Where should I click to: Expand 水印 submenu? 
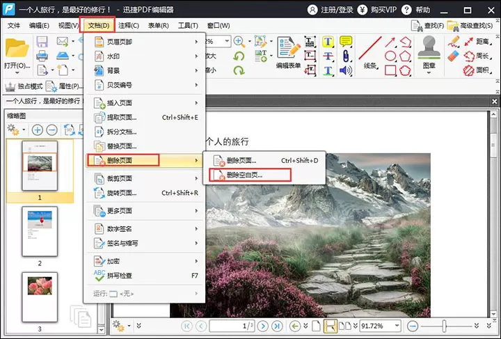pos(145,56)
